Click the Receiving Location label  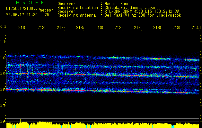pyautogui.click(x=78, y=8)
